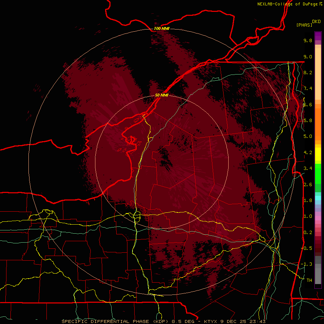Click the 8.2 value on the color scale
Image resolution: width=324 pixels, height=324 pixels.
[x=308, y=72]
